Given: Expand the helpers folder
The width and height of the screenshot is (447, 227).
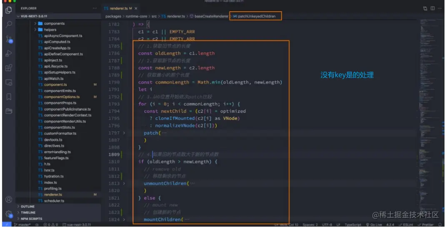Looking at the screenshot, I should (x=35, y=30).
